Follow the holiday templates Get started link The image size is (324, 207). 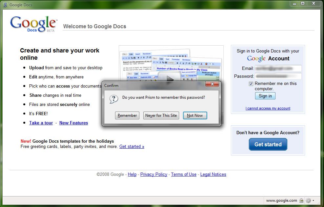point(132,146)
